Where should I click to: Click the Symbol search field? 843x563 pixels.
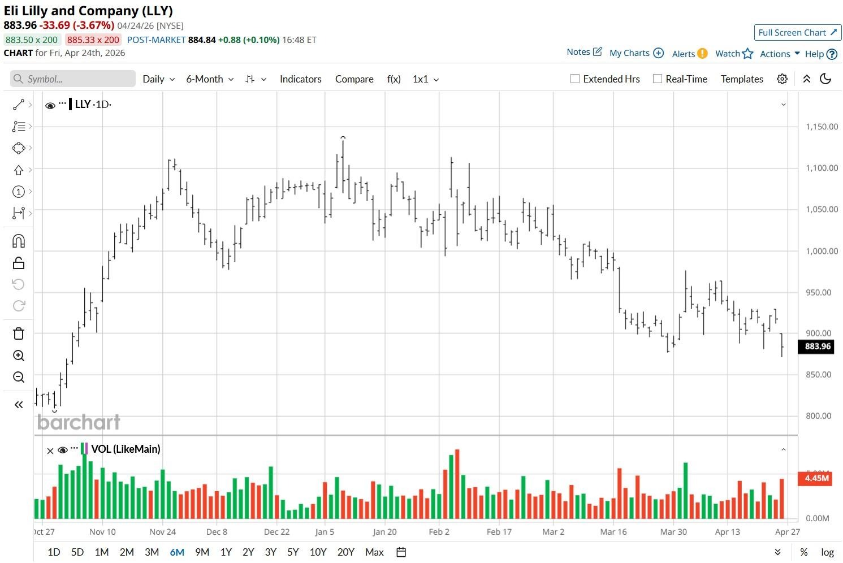coord(73,79)
